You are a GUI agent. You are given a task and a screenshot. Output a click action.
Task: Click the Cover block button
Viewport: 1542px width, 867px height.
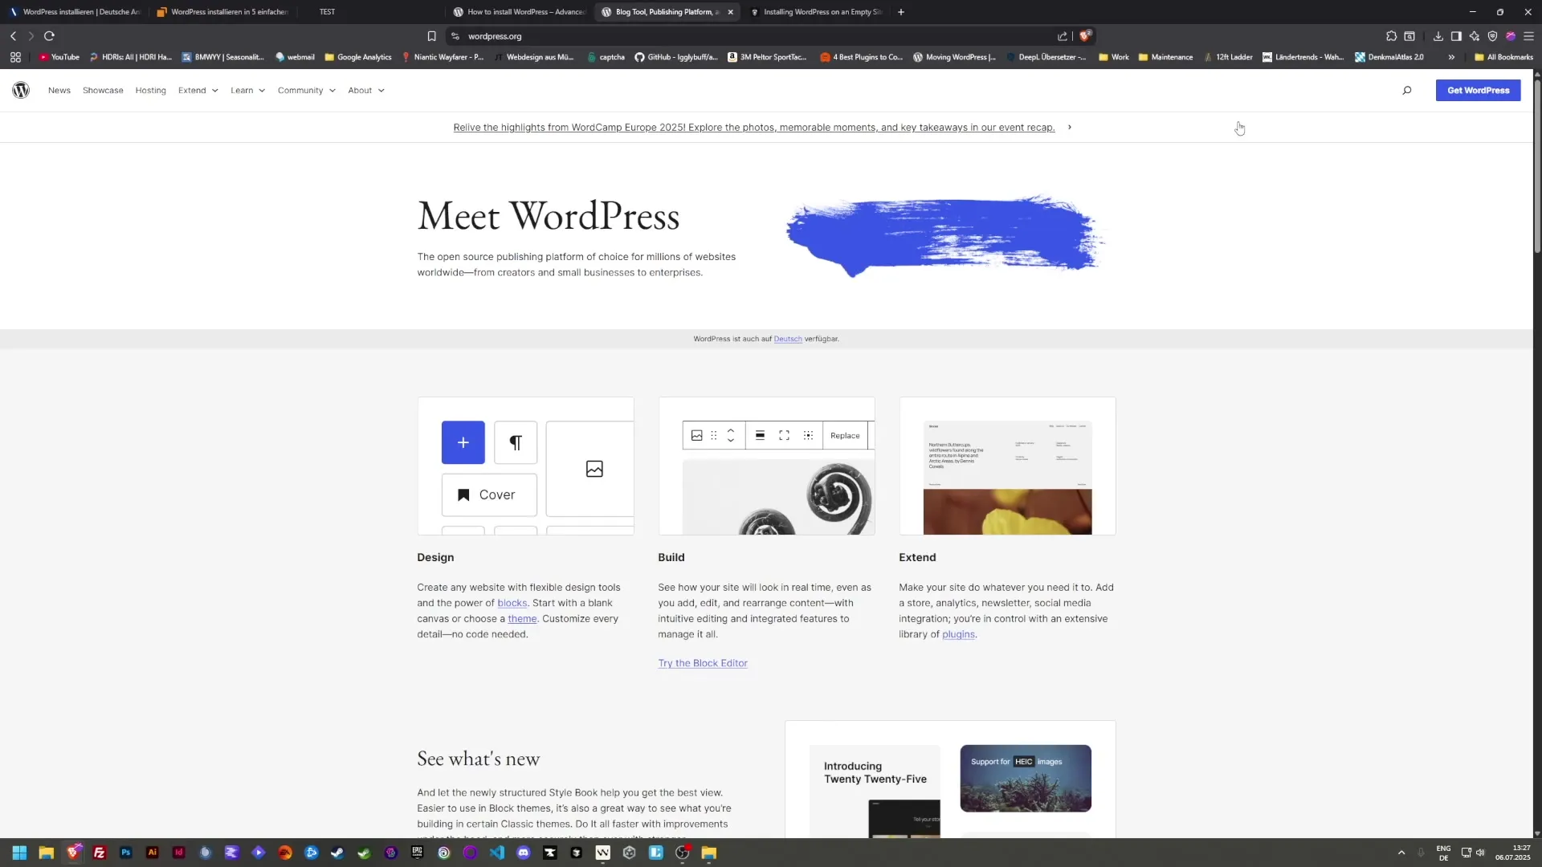[488, 495]
